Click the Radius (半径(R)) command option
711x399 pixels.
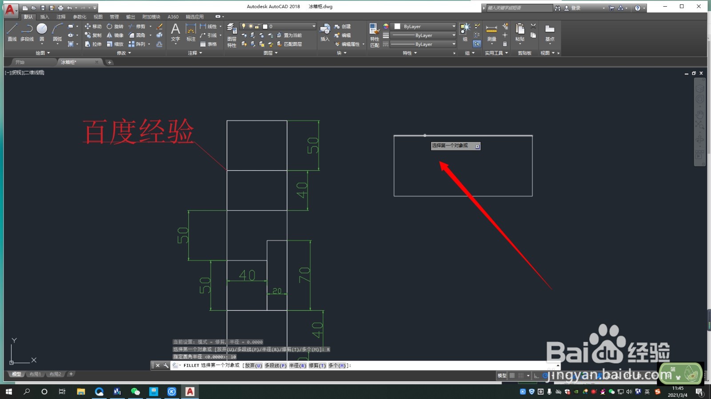(x=298, y=366)
